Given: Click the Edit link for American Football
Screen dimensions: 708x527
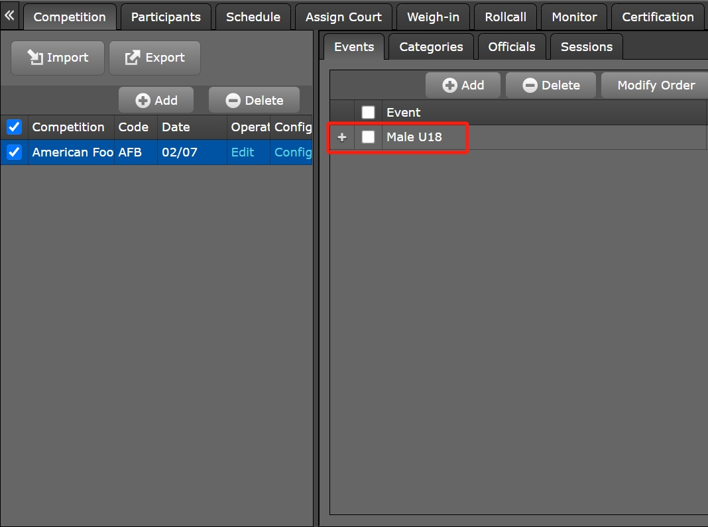Looking at the screenshot, I should (x=243, y=152).
